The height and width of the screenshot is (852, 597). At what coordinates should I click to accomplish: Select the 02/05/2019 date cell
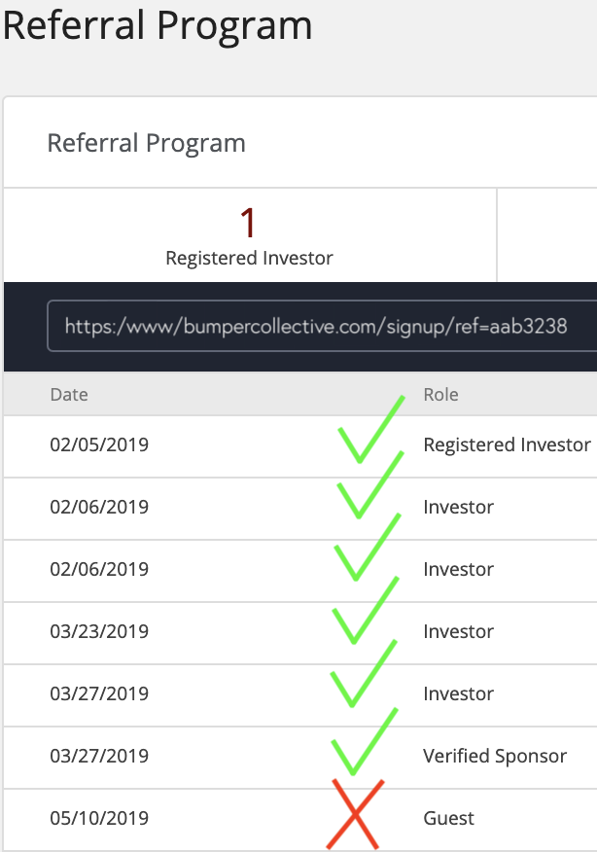click(99, 444)
